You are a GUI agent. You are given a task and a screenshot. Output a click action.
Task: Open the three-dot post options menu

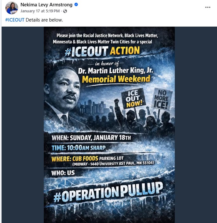(208, 7)
